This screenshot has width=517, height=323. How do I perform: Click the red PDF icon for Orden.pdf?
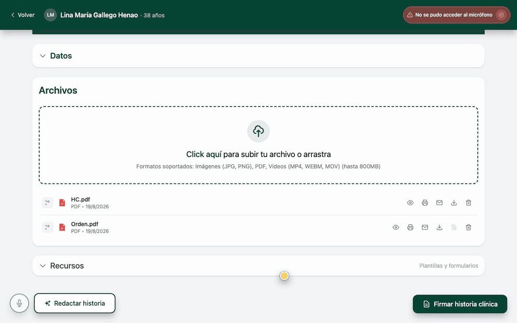(62, 227)
